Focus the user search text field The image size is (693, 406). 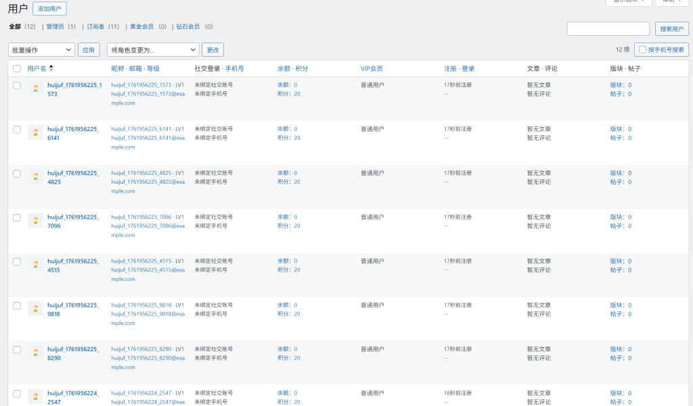coord(608,28)
